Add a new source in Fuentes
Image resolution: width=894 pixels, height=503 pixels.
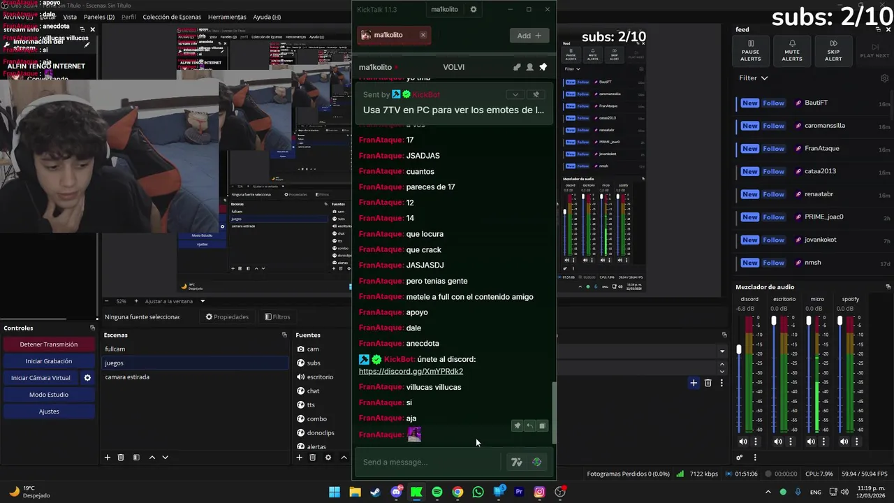click(x=299, y=457)
